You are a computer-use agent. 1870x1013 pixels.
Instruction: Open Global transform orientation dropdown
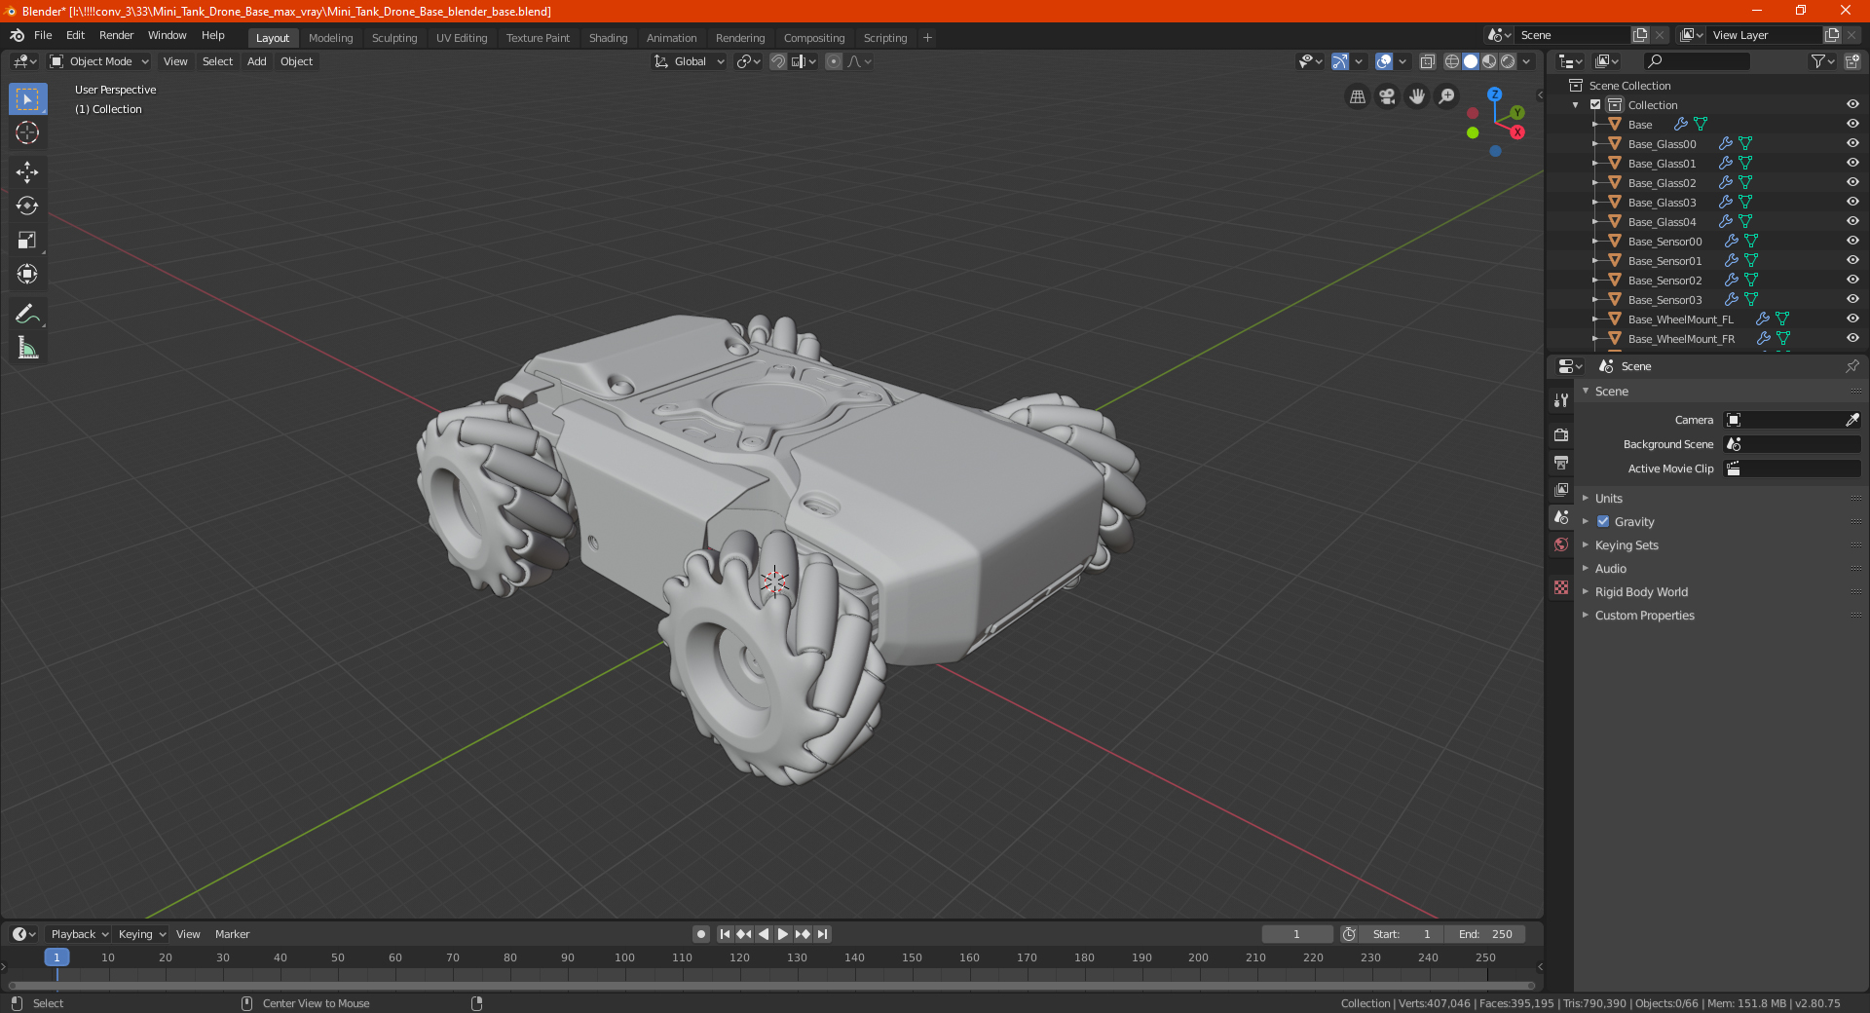tap(690, 61)
